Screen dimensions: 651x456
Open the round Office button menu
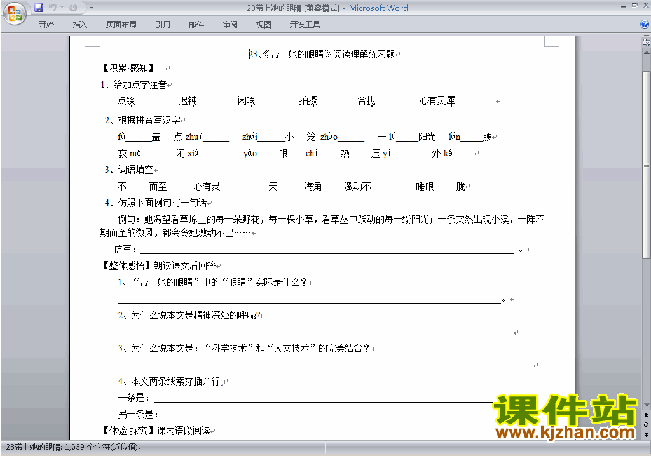pyautogui.click(x=15, y=13)
